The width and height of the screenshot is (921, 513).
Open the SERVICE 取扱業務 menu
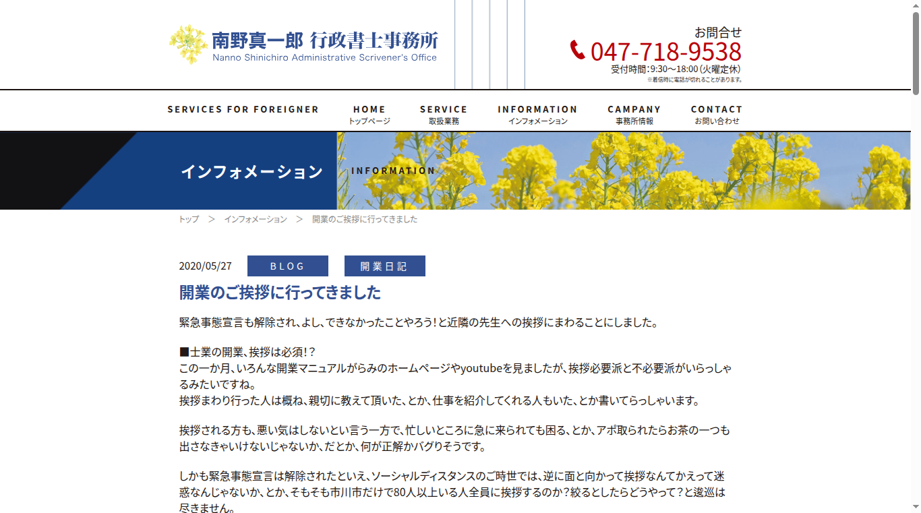[444, 114]
